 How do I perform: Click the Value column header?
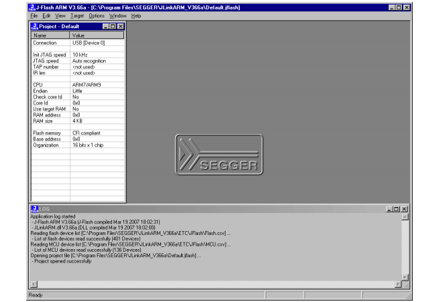point(97,35)
